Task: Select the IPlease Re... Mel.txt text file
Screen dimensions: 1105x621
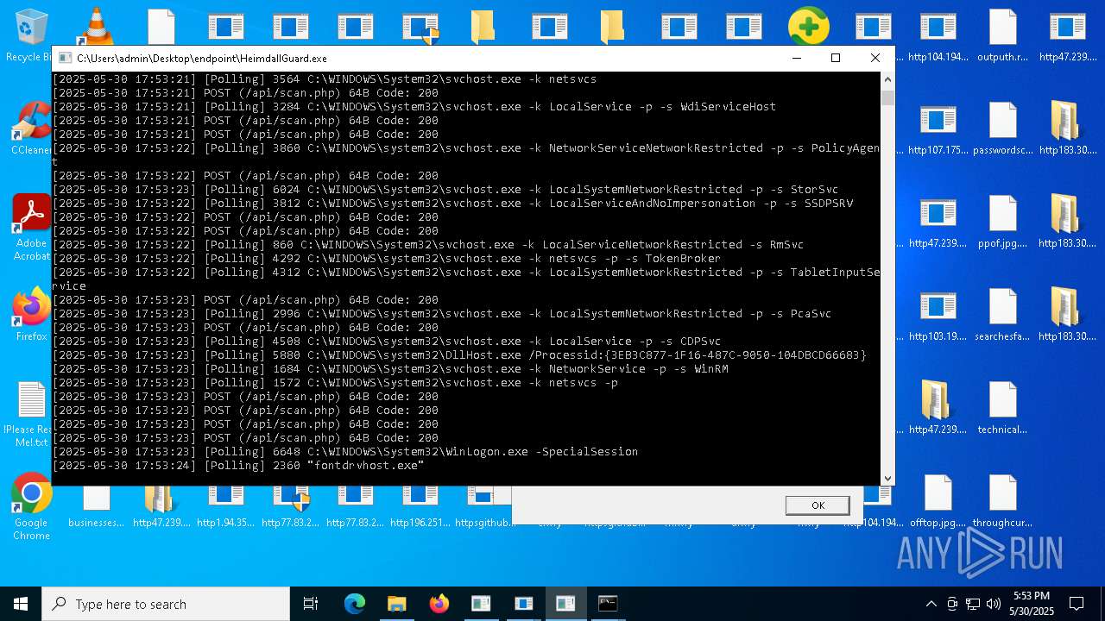Action: pos(31,414)
